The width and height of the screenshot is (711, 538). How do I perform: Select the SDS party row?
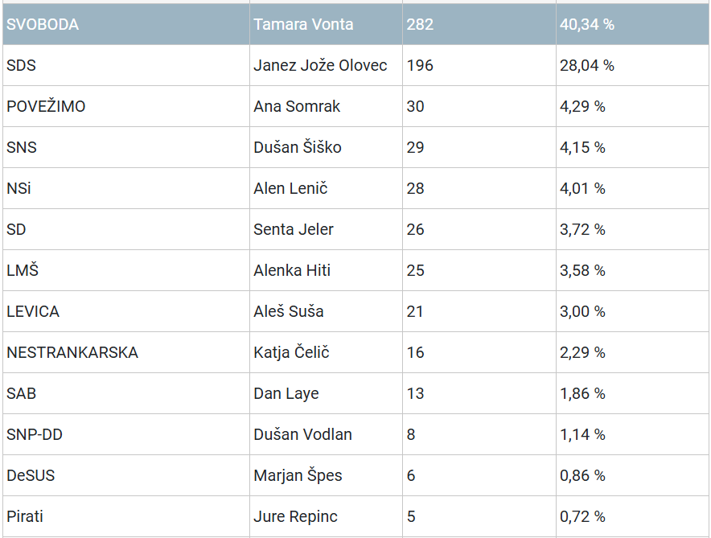coord(22,65)
